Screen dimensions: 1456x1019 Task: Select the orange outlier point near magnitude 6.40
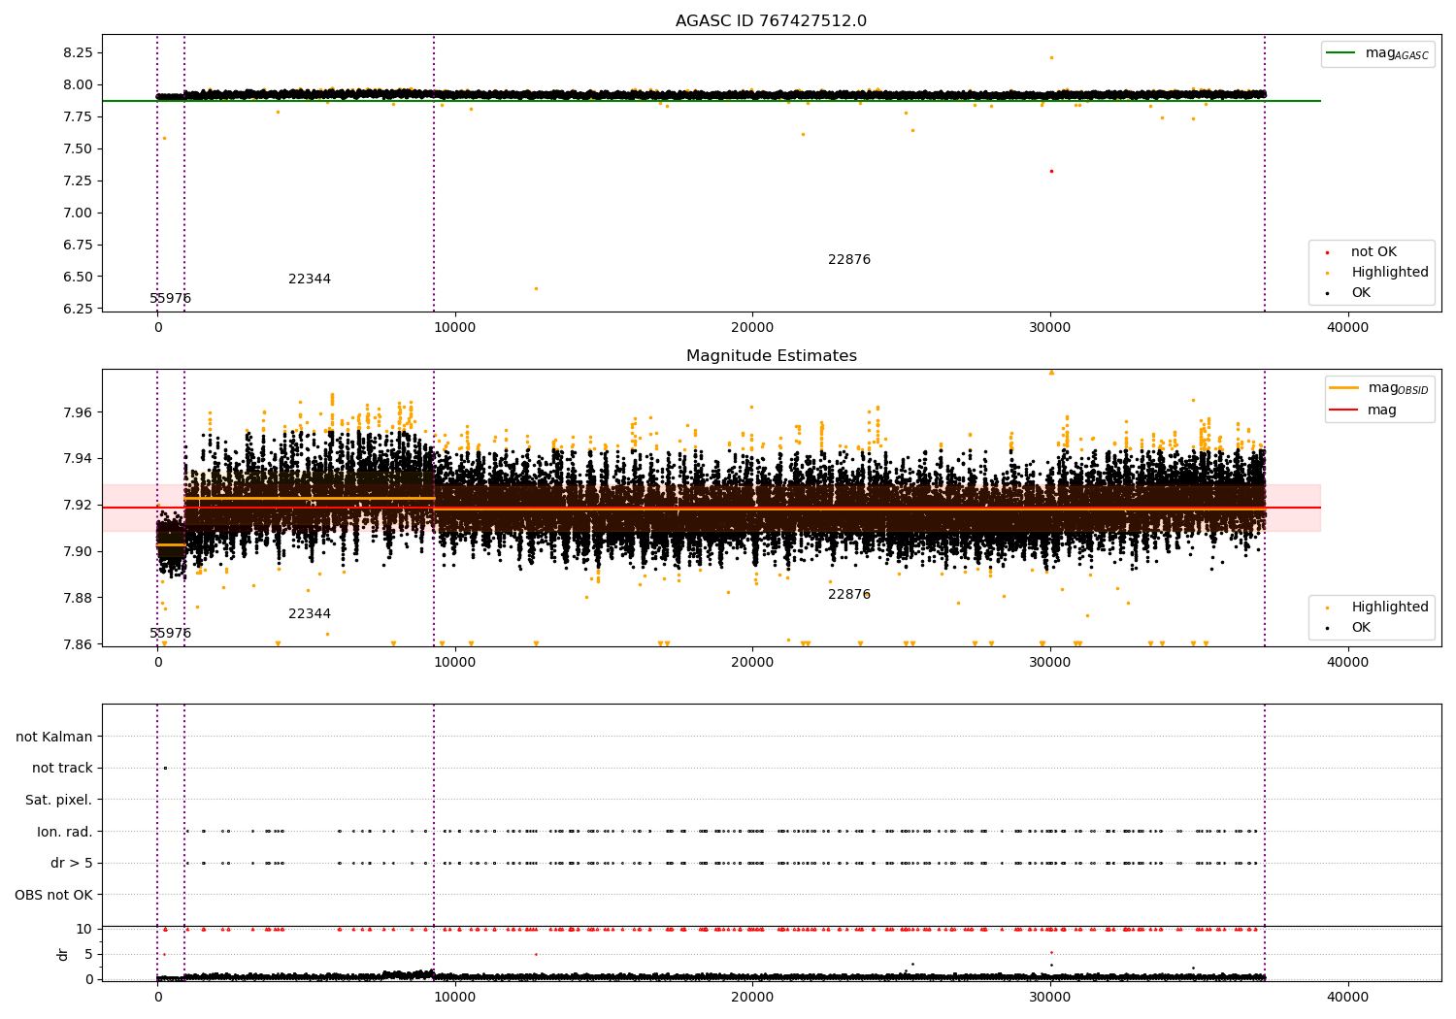(x=536, y=288)
